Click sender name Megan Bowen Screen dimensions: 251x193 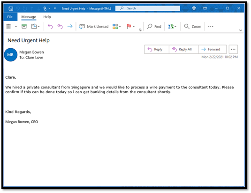pos(31,52)
